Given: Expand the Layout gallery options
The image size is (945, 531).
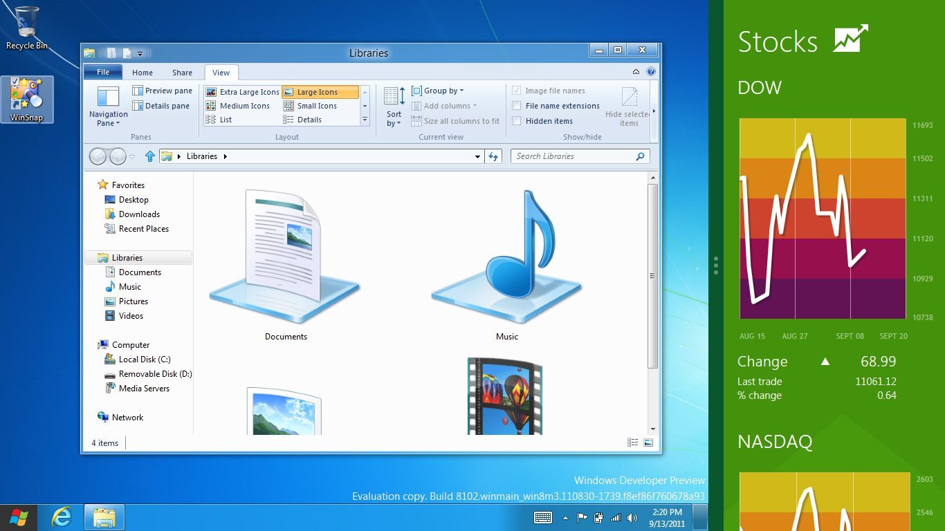Looking at the screenshot, I should pyautogui.click(x=365, y=120).
